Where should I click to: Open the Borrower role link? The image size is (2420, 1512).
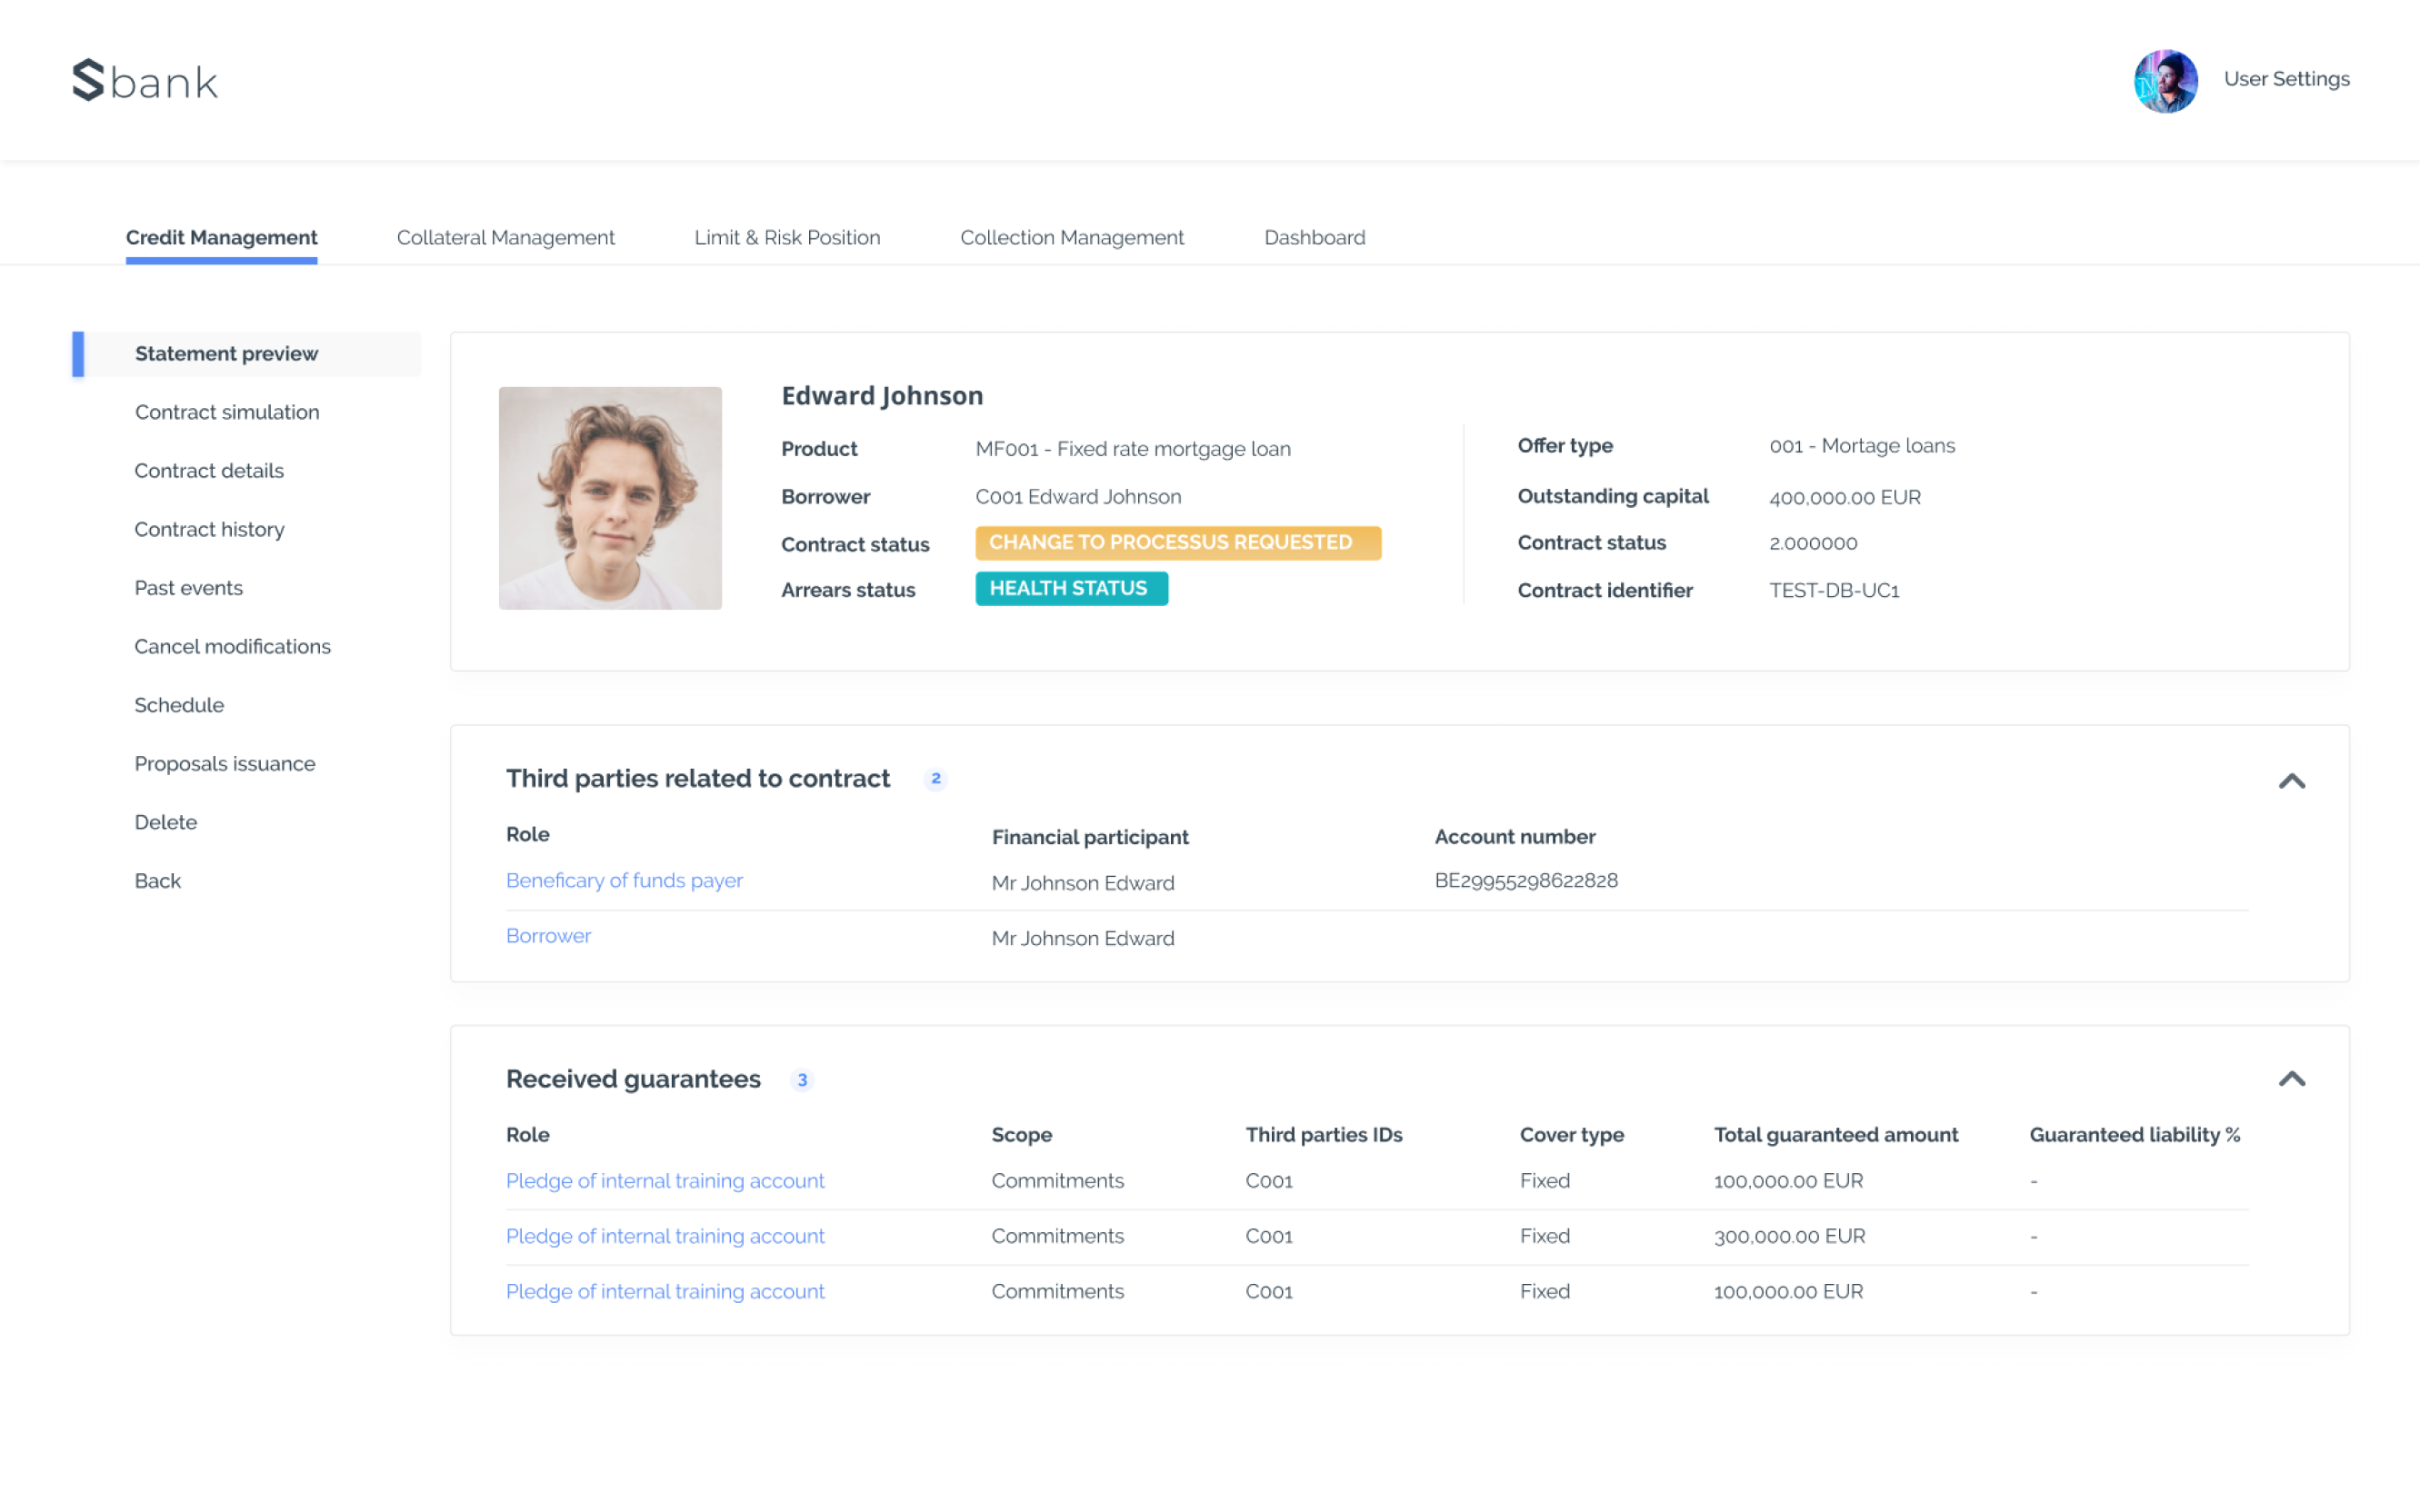coord(547,935)
